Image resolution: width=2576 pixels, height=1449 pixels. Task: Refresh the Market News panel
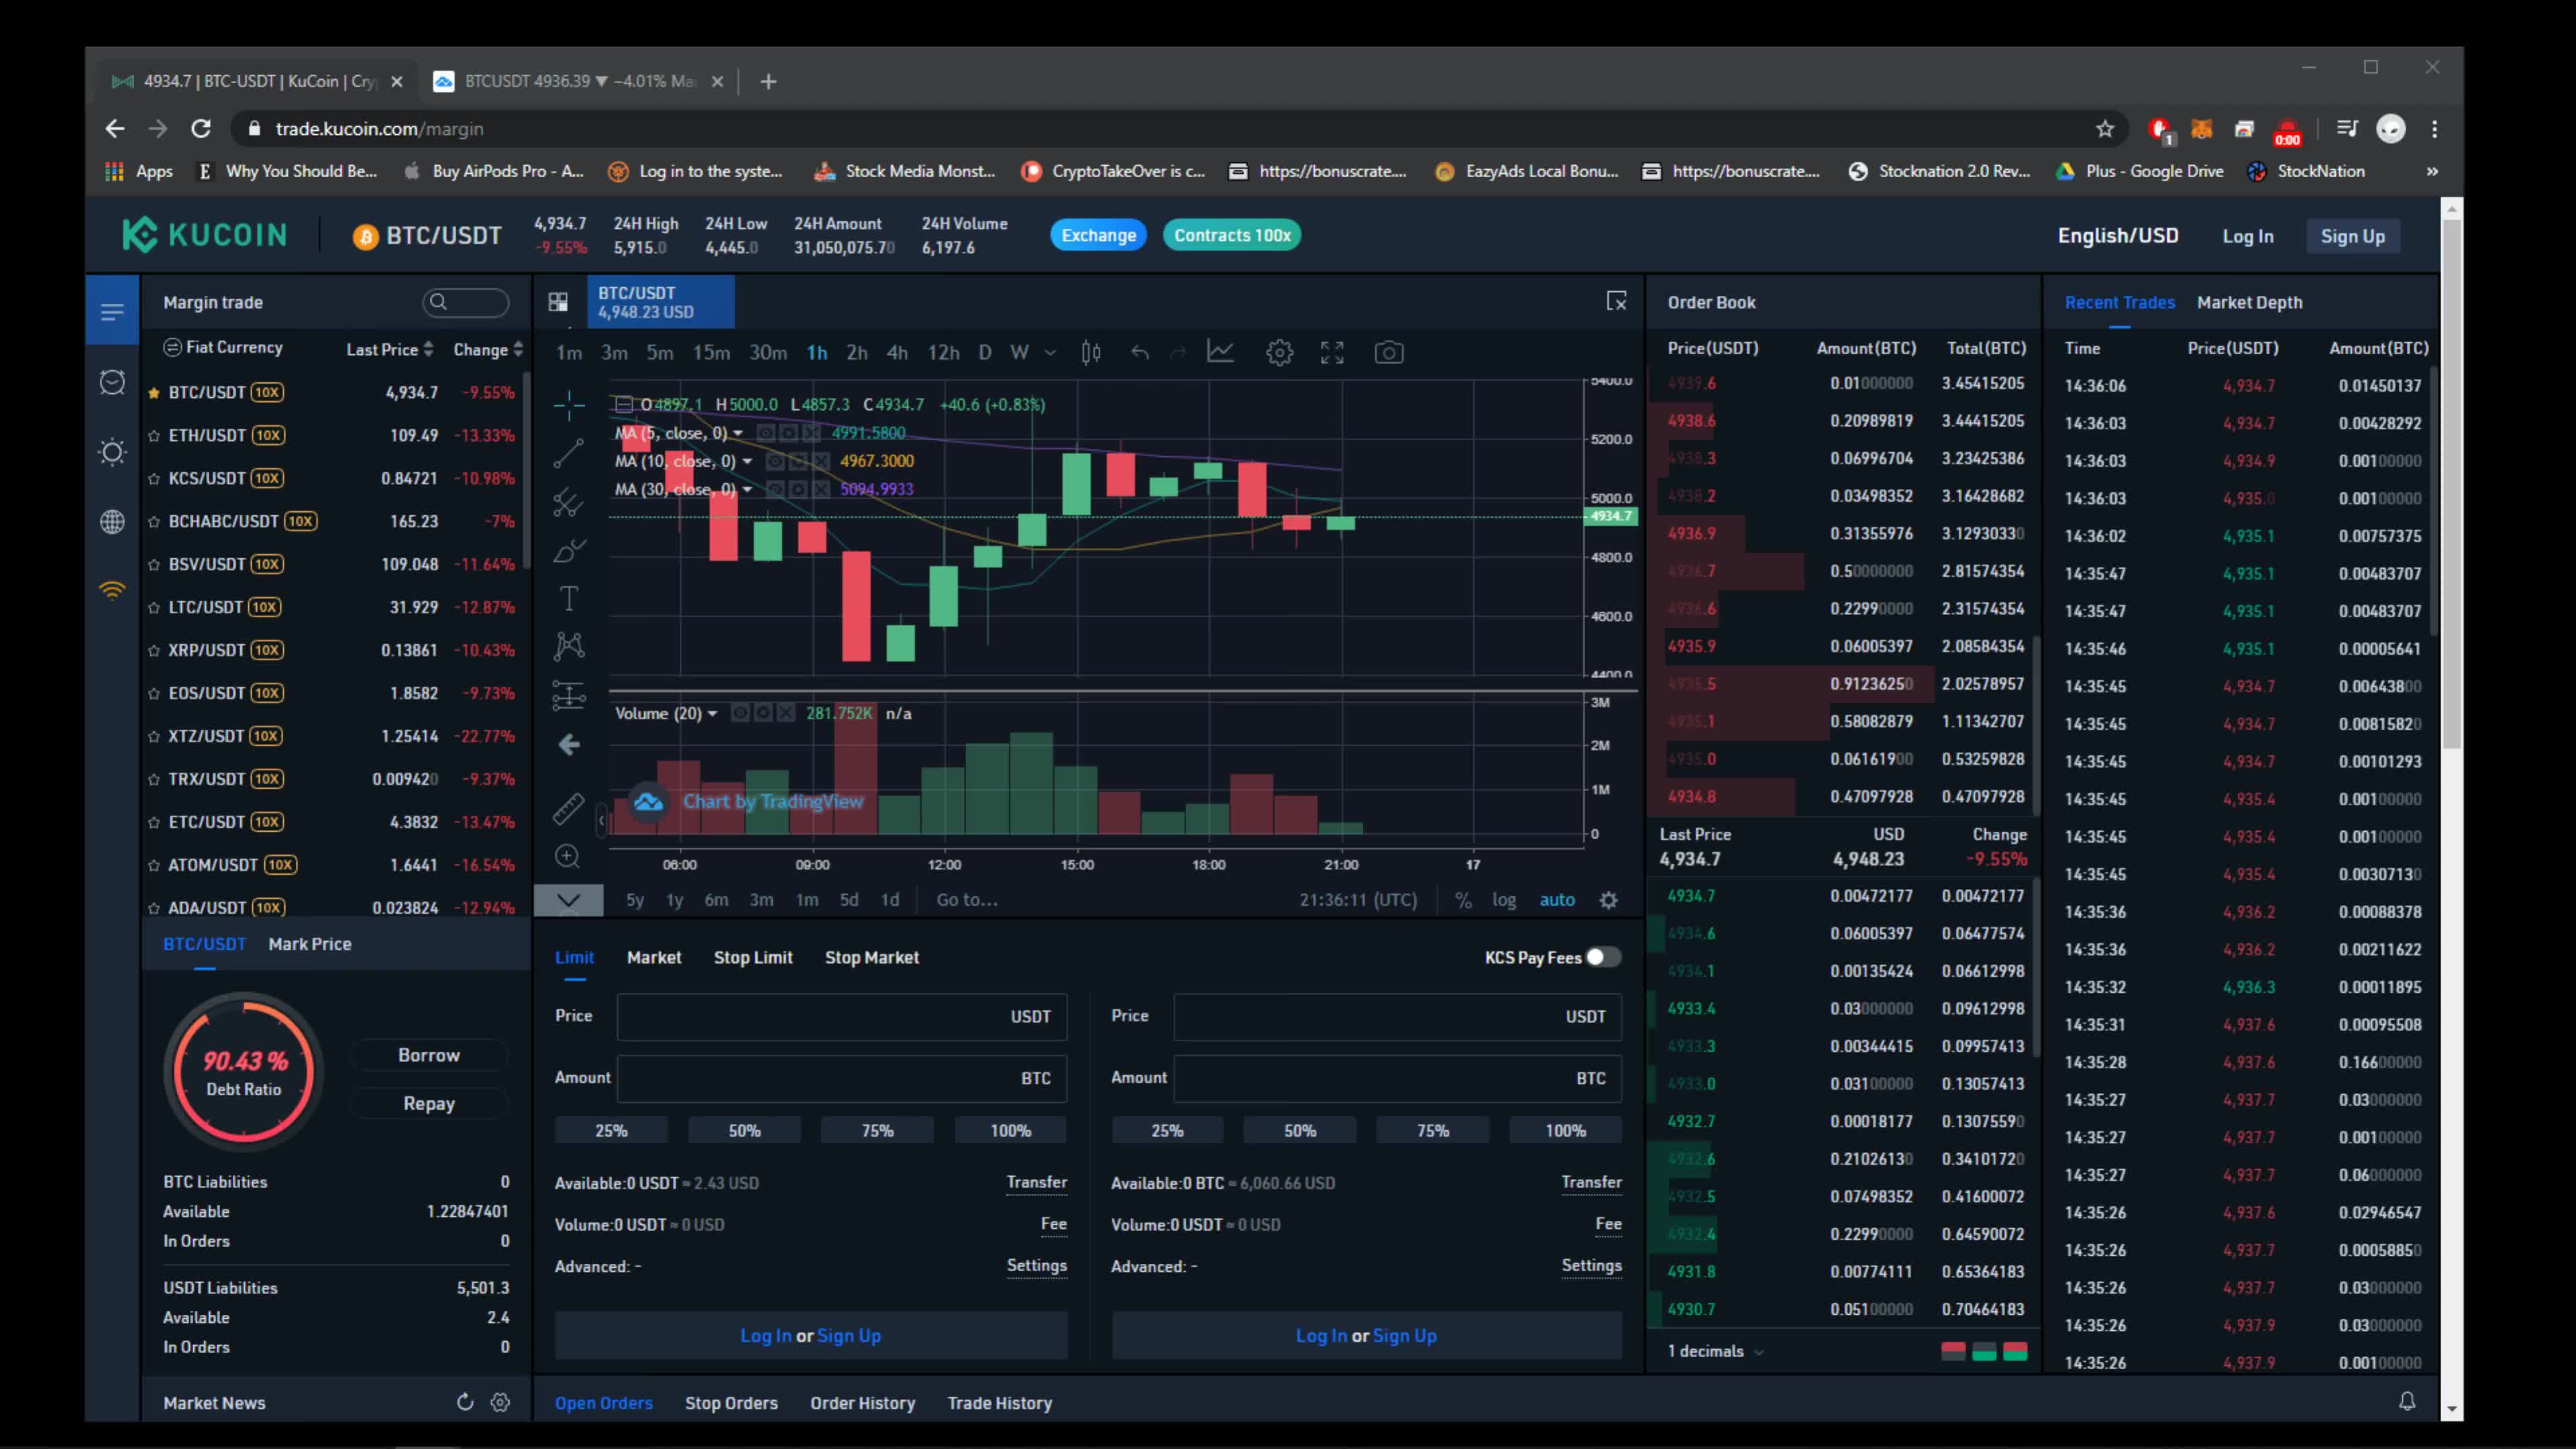coord(465,1402)
